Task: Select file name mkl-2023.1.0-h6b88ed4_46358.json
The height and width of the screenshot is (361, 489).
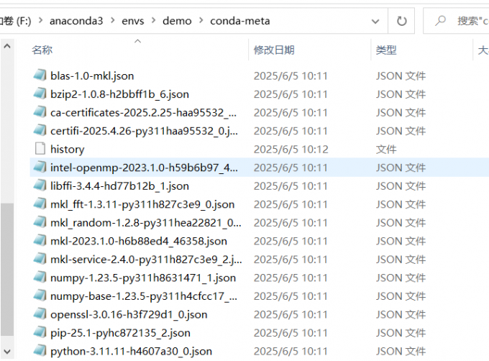Action: point(139,242)
